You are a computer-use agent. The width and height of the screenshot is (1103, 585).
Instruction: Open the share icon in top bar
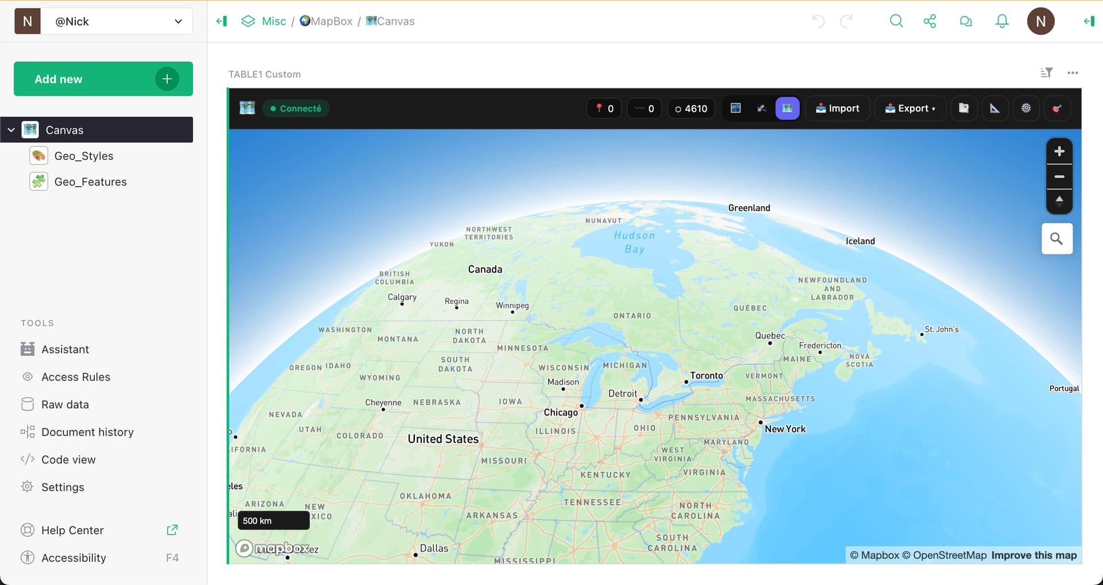coord(930,21)
